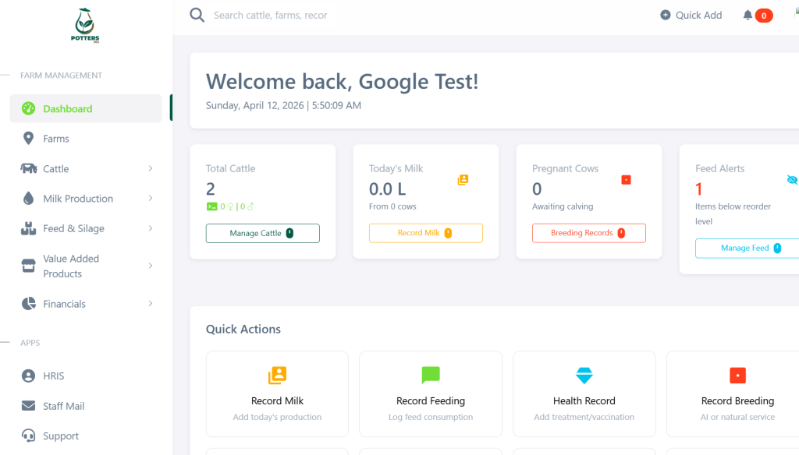Open notifications via the bell icon
The width and height of the screenshot is (799, 455).
[748, 15]
